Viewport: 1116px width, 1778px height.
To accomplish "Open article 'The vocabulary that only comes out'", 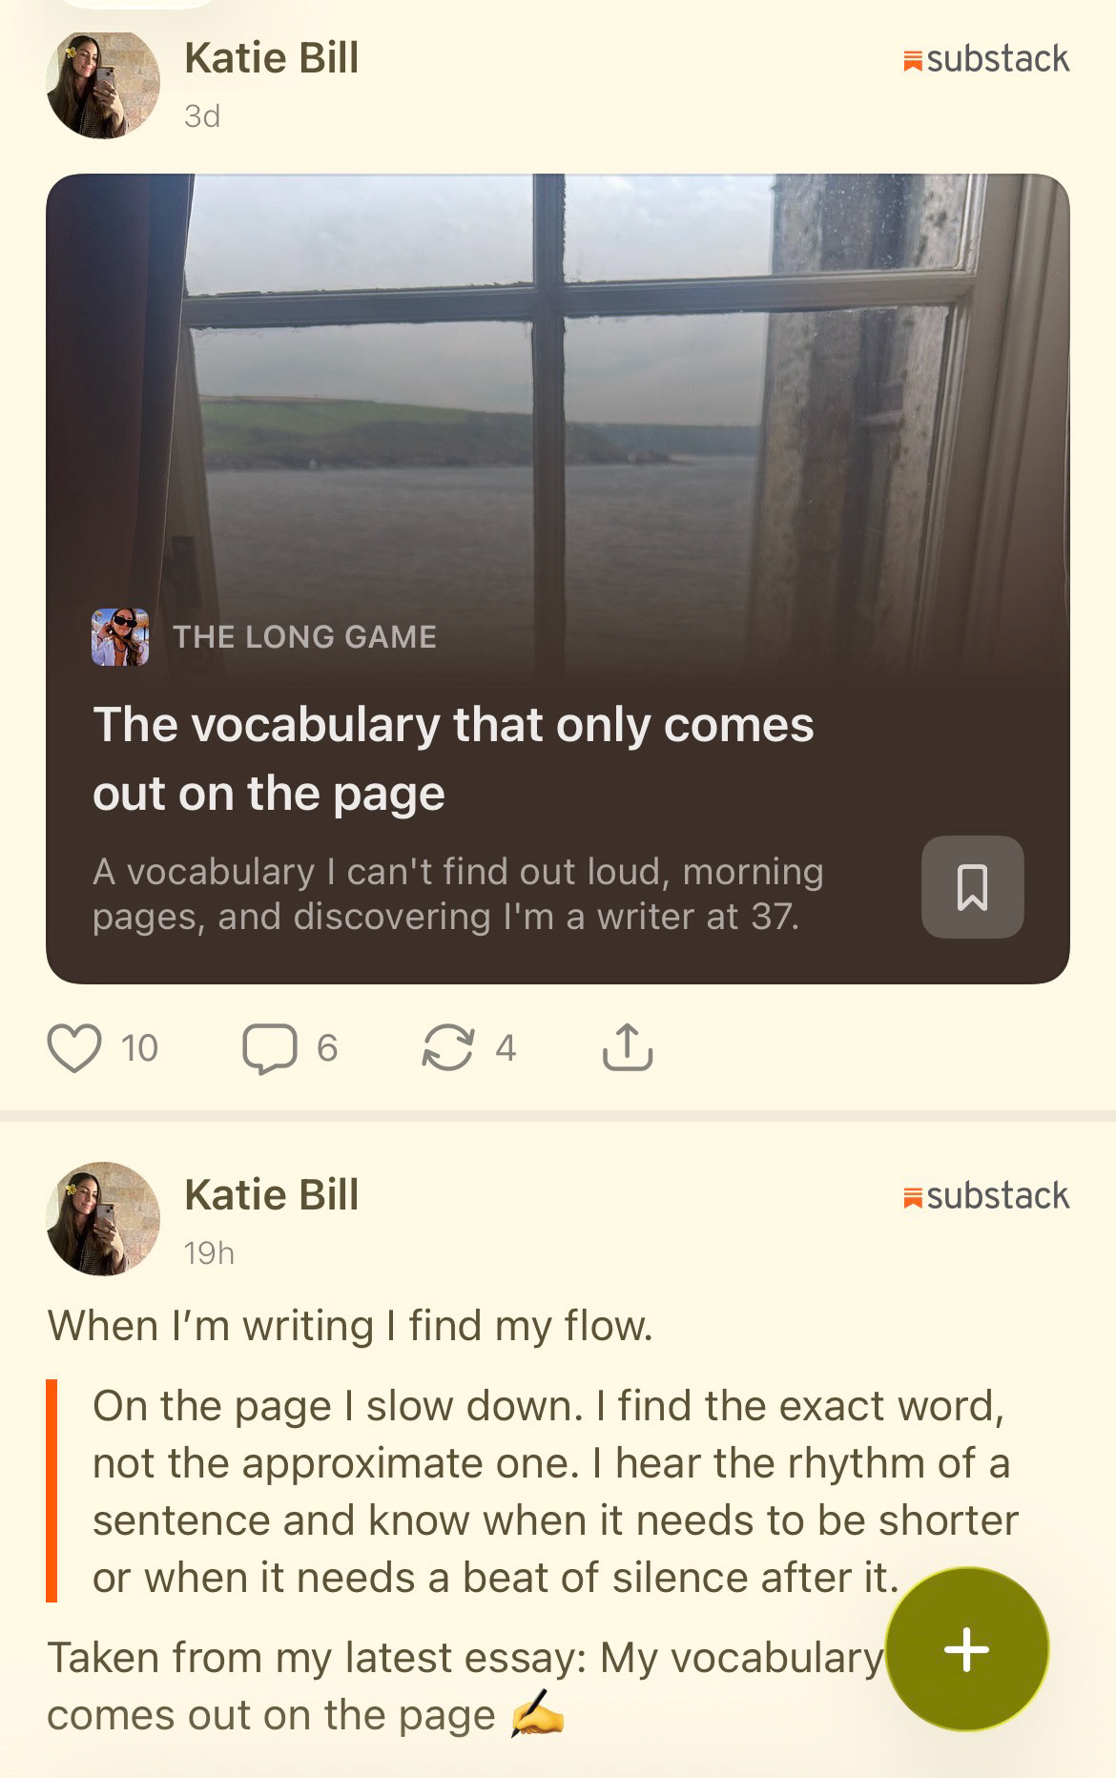I will pos(453,758).
